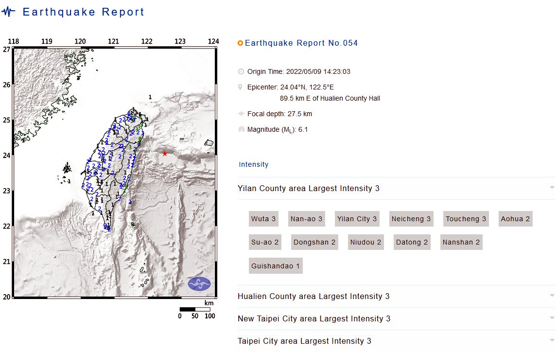
Task: Click the red epicenter star on map
Action: pos(165,154)
